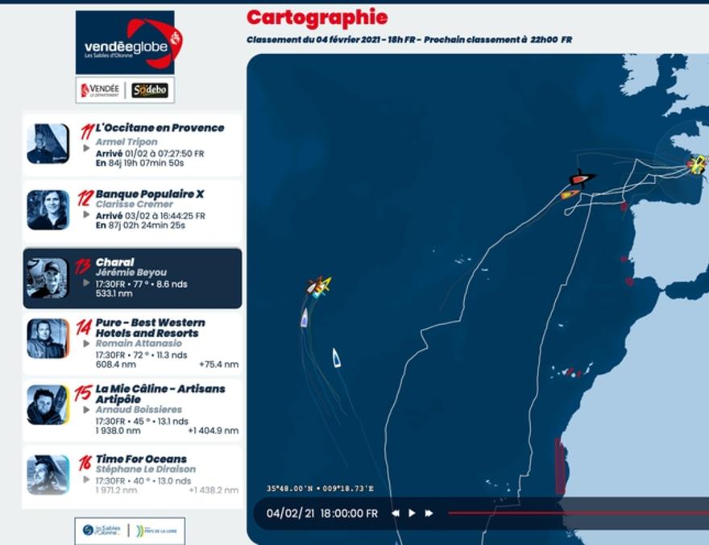Click the +1 404.9 nm gap value
The height and width of the screenshot is (545, 709).
213,431
